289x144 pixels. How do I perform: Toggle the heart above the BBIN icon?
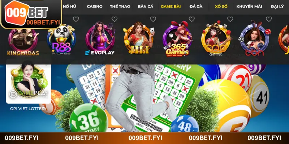[269, 19]
